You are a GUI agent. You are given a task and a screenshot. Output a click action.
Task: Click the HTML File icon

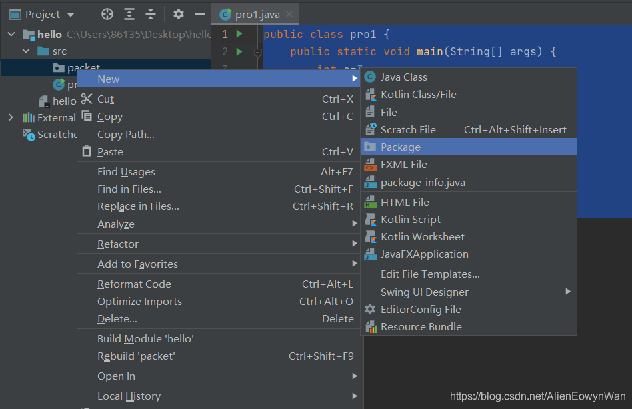pyautogui.click(x=370, y=202)
